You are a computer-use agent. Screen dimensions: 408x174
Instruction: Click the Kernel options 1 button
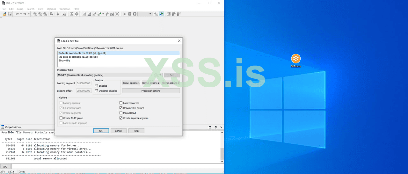click(131, 83)
